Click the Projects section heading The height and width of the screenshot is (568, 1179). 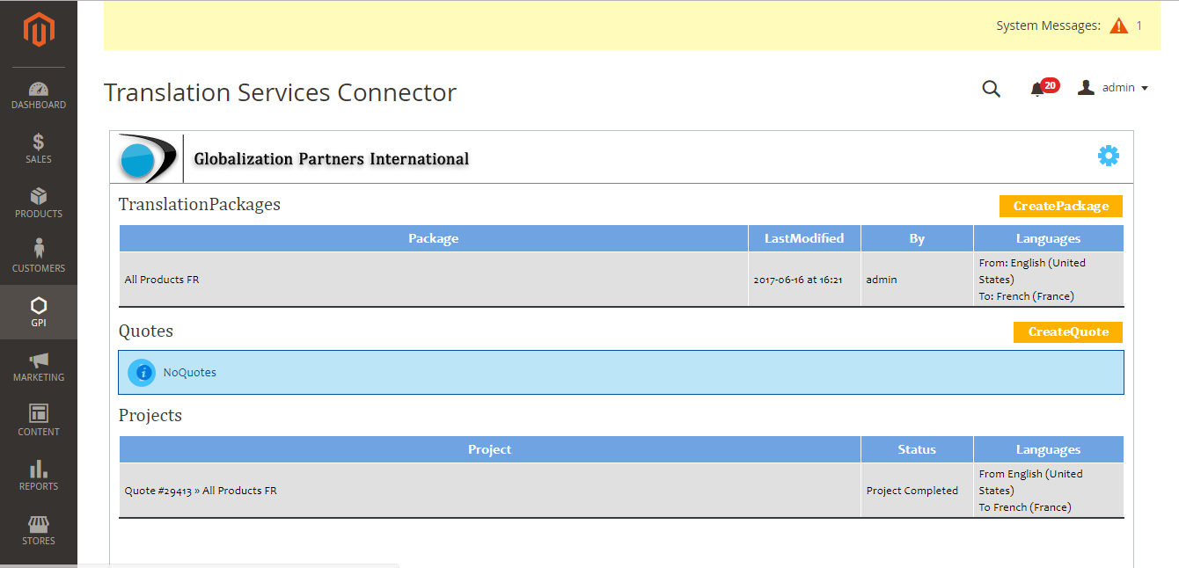click(x=150, y=415)
